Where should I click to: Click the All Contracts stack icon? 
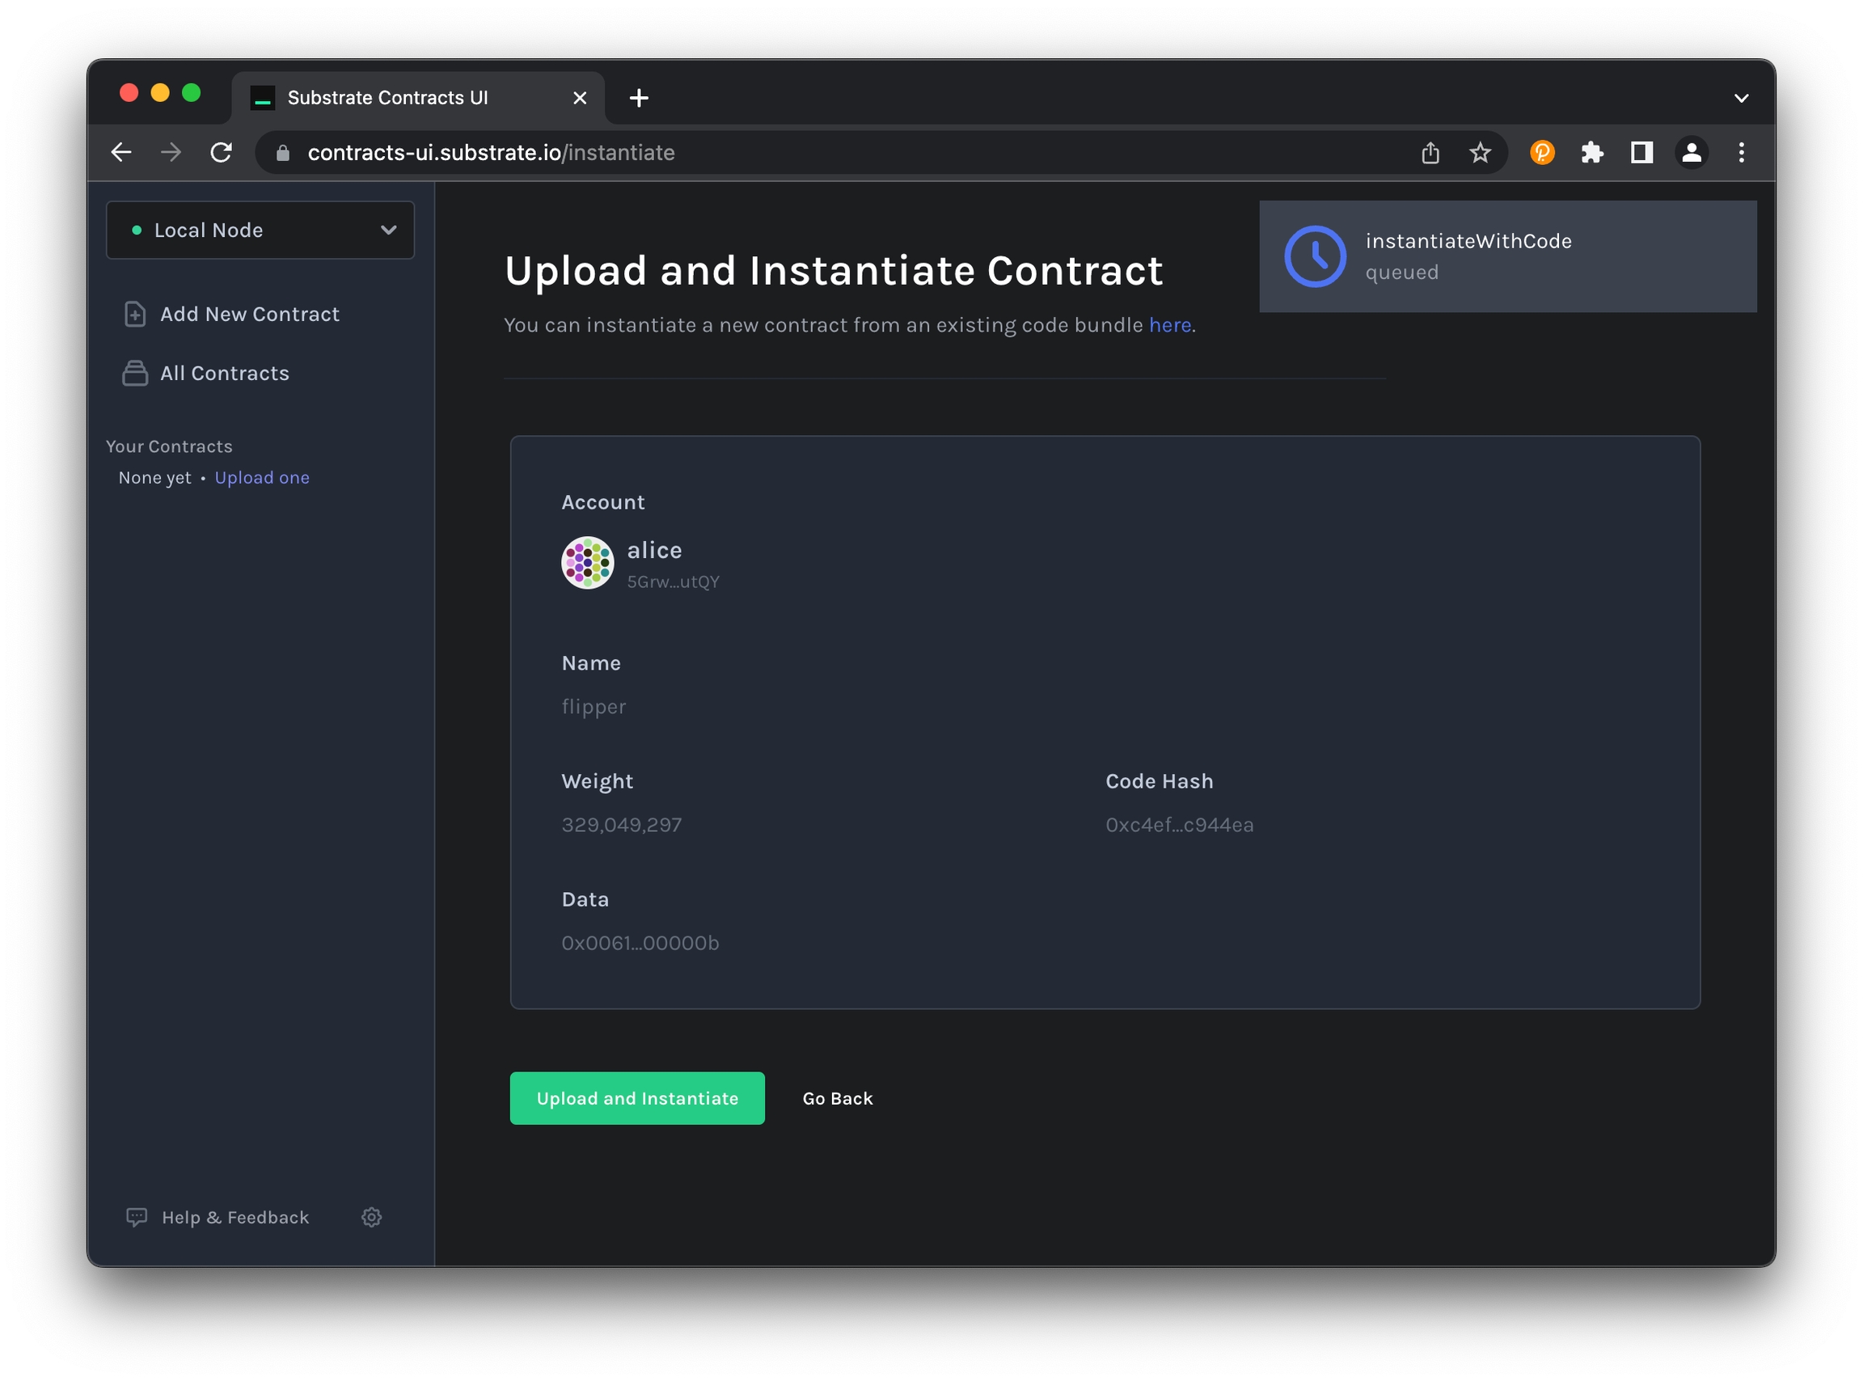(135, 373)
